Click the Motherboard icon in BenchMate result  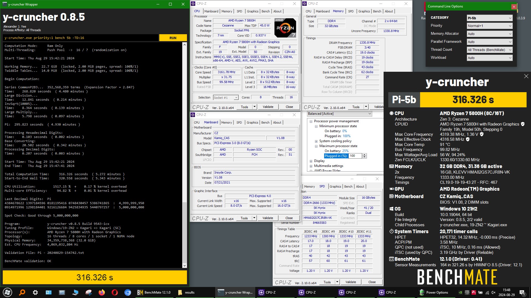(391, 196)
